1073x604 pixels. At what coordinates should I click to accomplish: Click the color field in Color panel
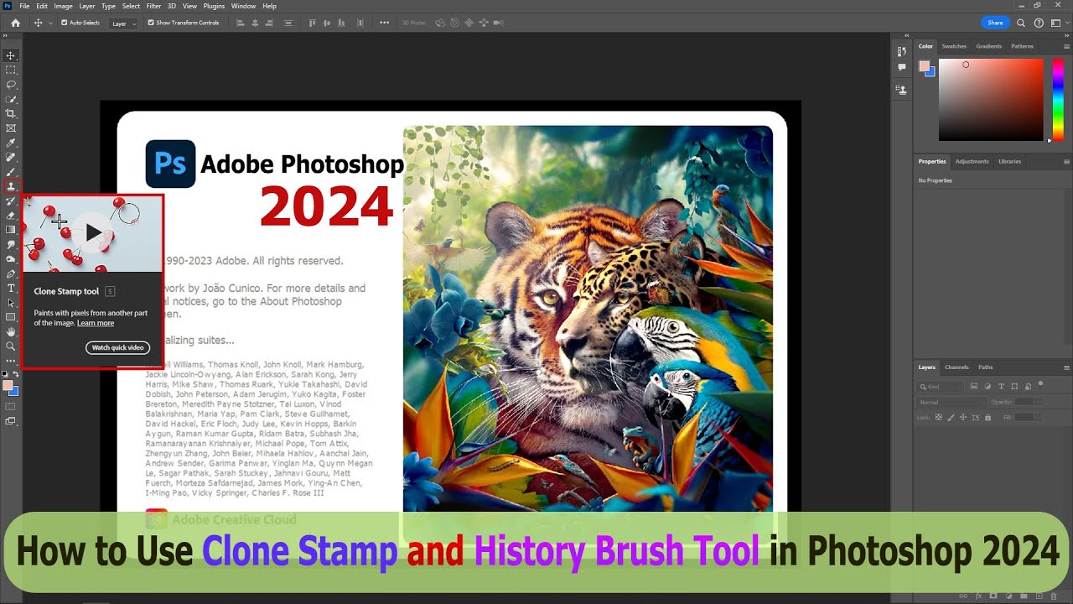pos(991,100)
